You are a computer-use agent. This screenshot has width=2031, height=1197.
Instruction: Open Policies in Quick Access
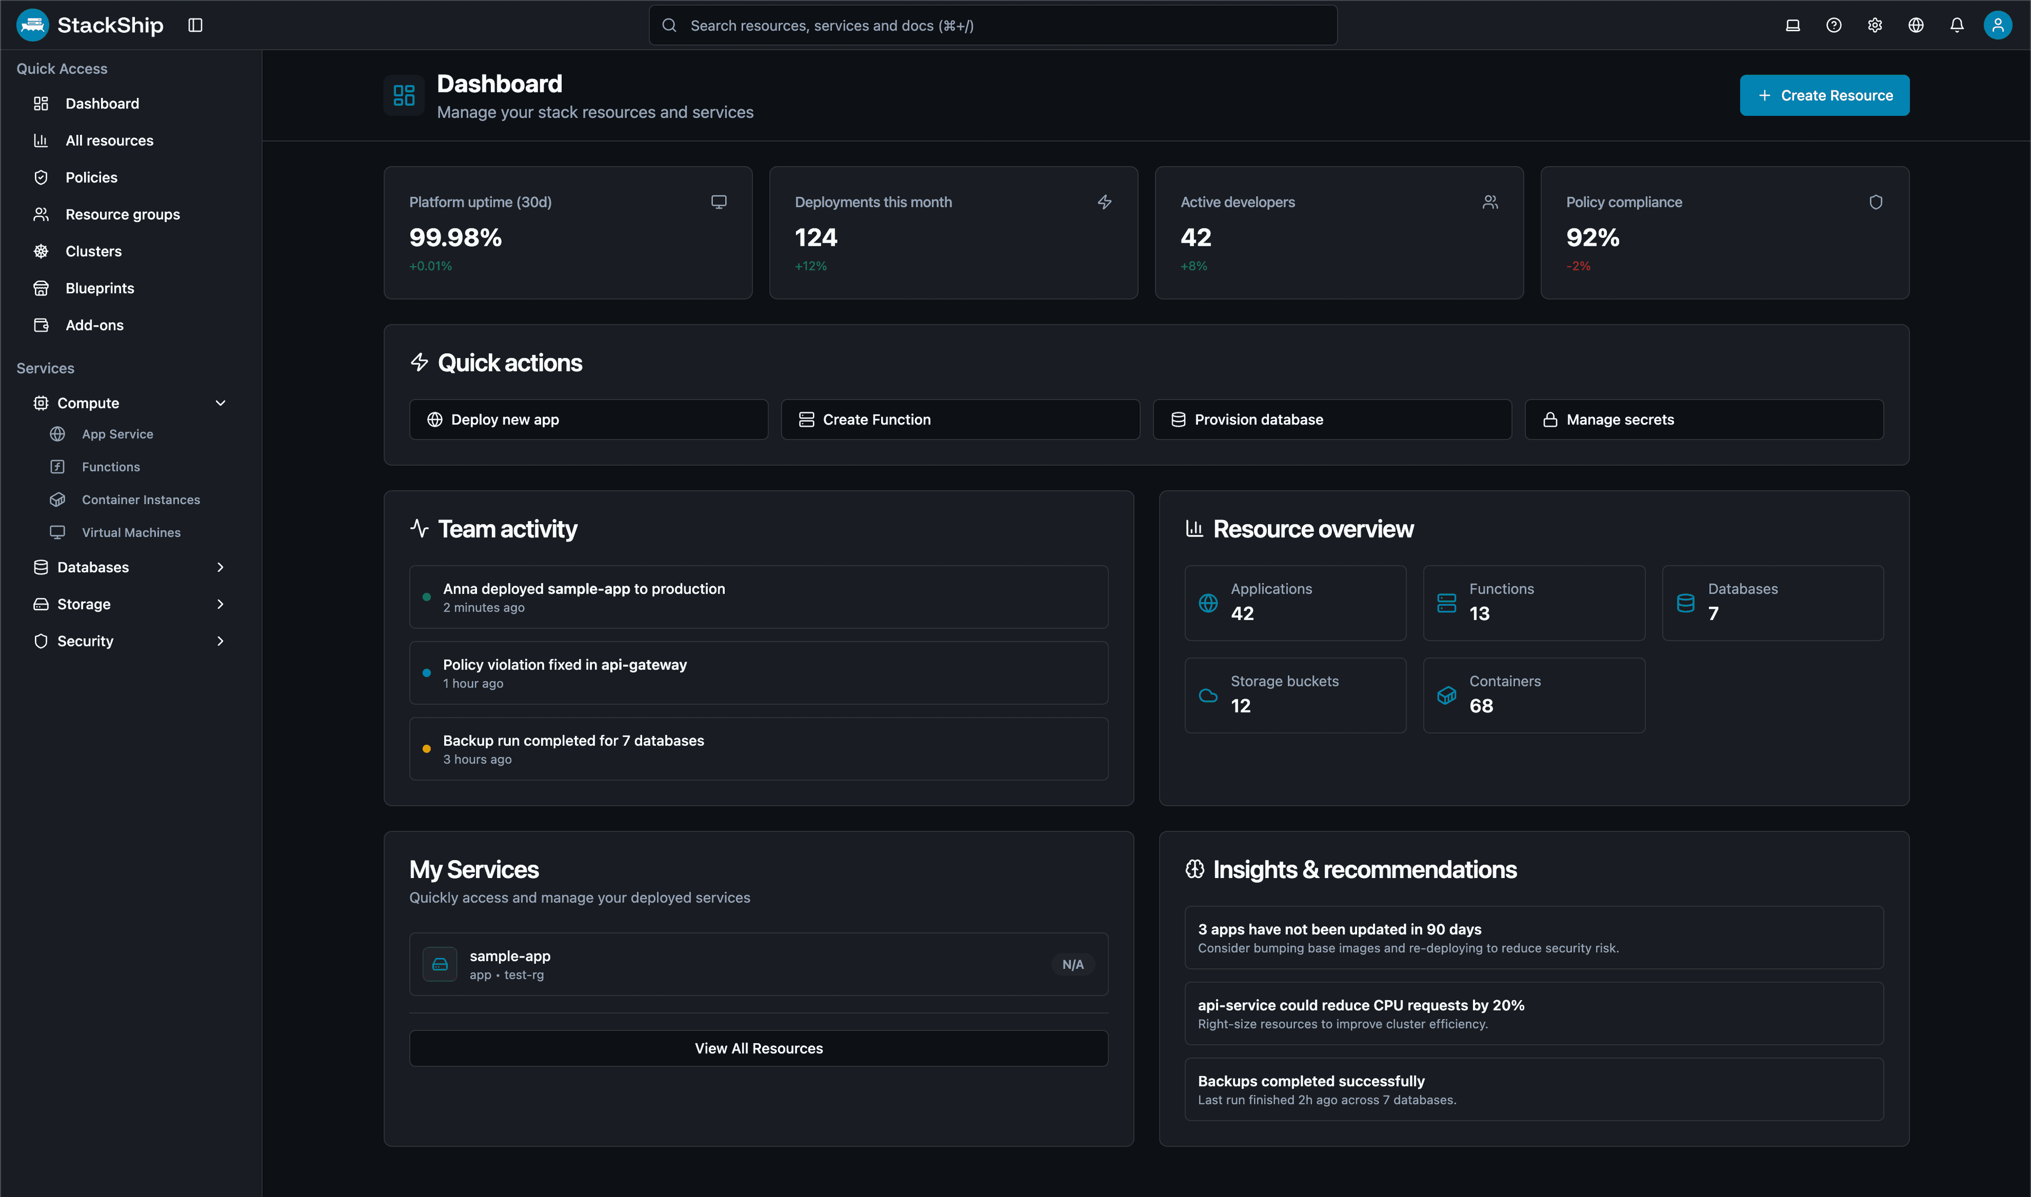(x=91, y=177)
